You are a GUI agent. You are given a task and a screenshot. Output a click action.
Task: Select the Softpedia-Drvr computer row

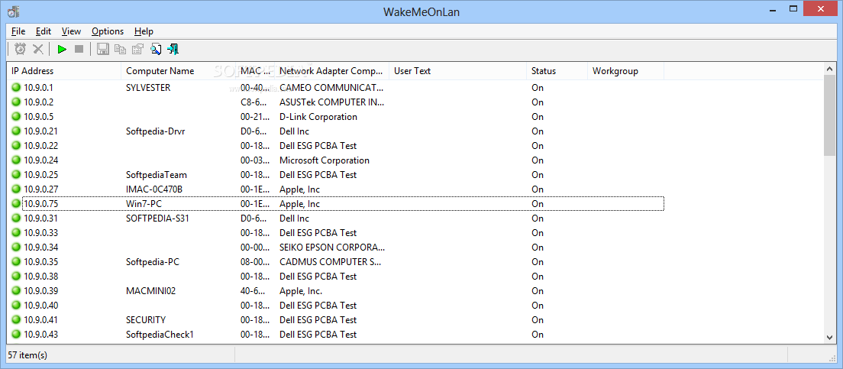pyautogui.click(x=335, y=131)
